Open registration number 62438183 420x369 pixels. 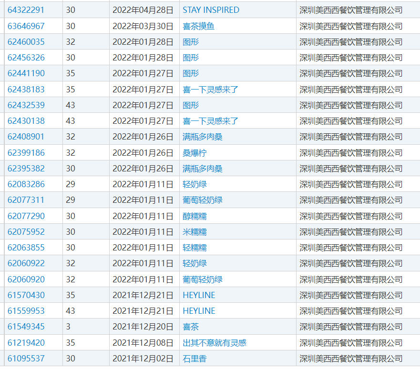[x=26, y=90]
